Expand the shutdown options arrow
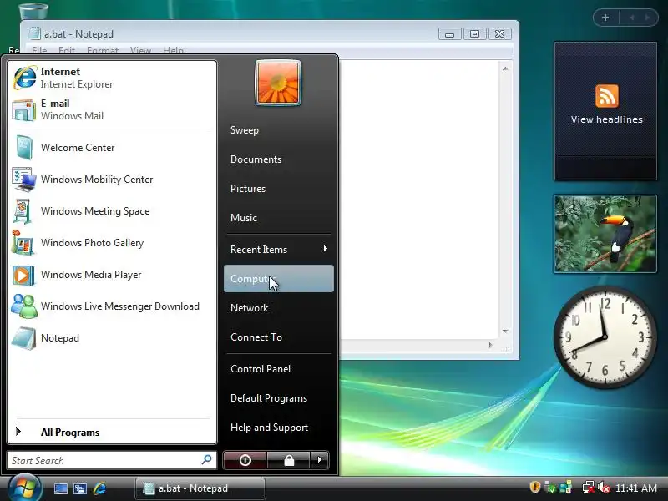668x501 pixels. point(320,460)
